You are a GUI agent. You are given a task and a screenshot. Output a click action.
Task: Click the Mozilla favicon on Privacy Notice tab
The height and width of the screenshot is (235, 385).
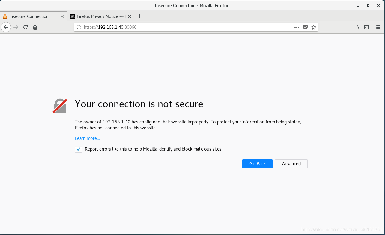coord(73,16)
